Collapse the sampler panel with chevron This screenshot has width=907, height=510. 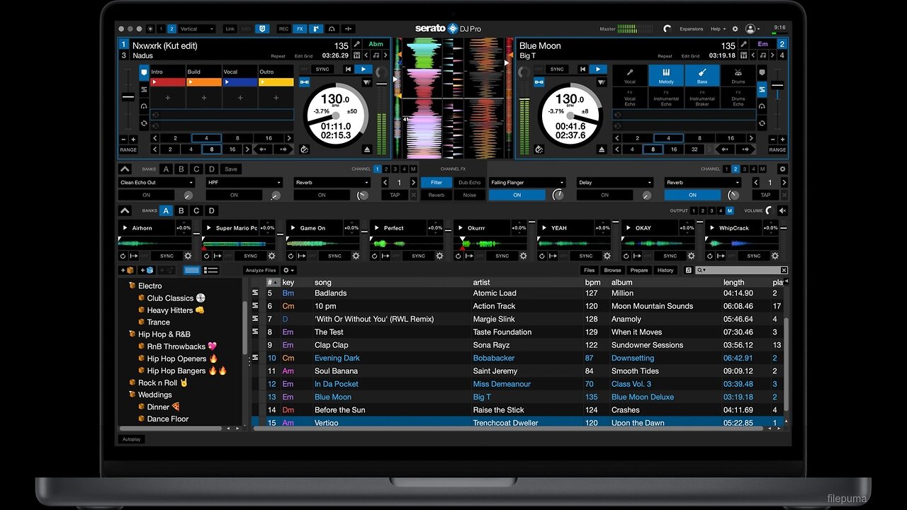[125, 210]
